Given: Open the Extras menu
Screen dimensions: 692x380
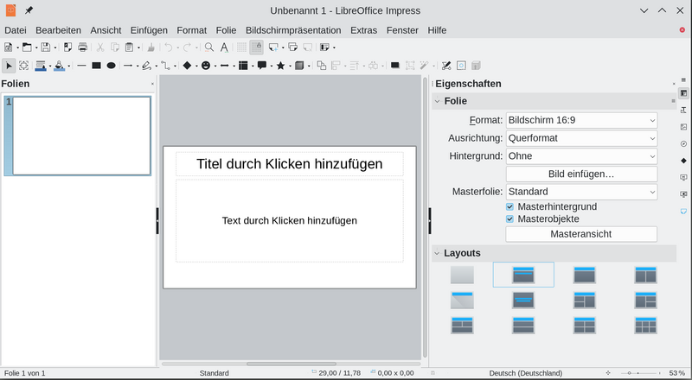Looking at the screenshot, I should pyautogui.click(x=363, y=30).
